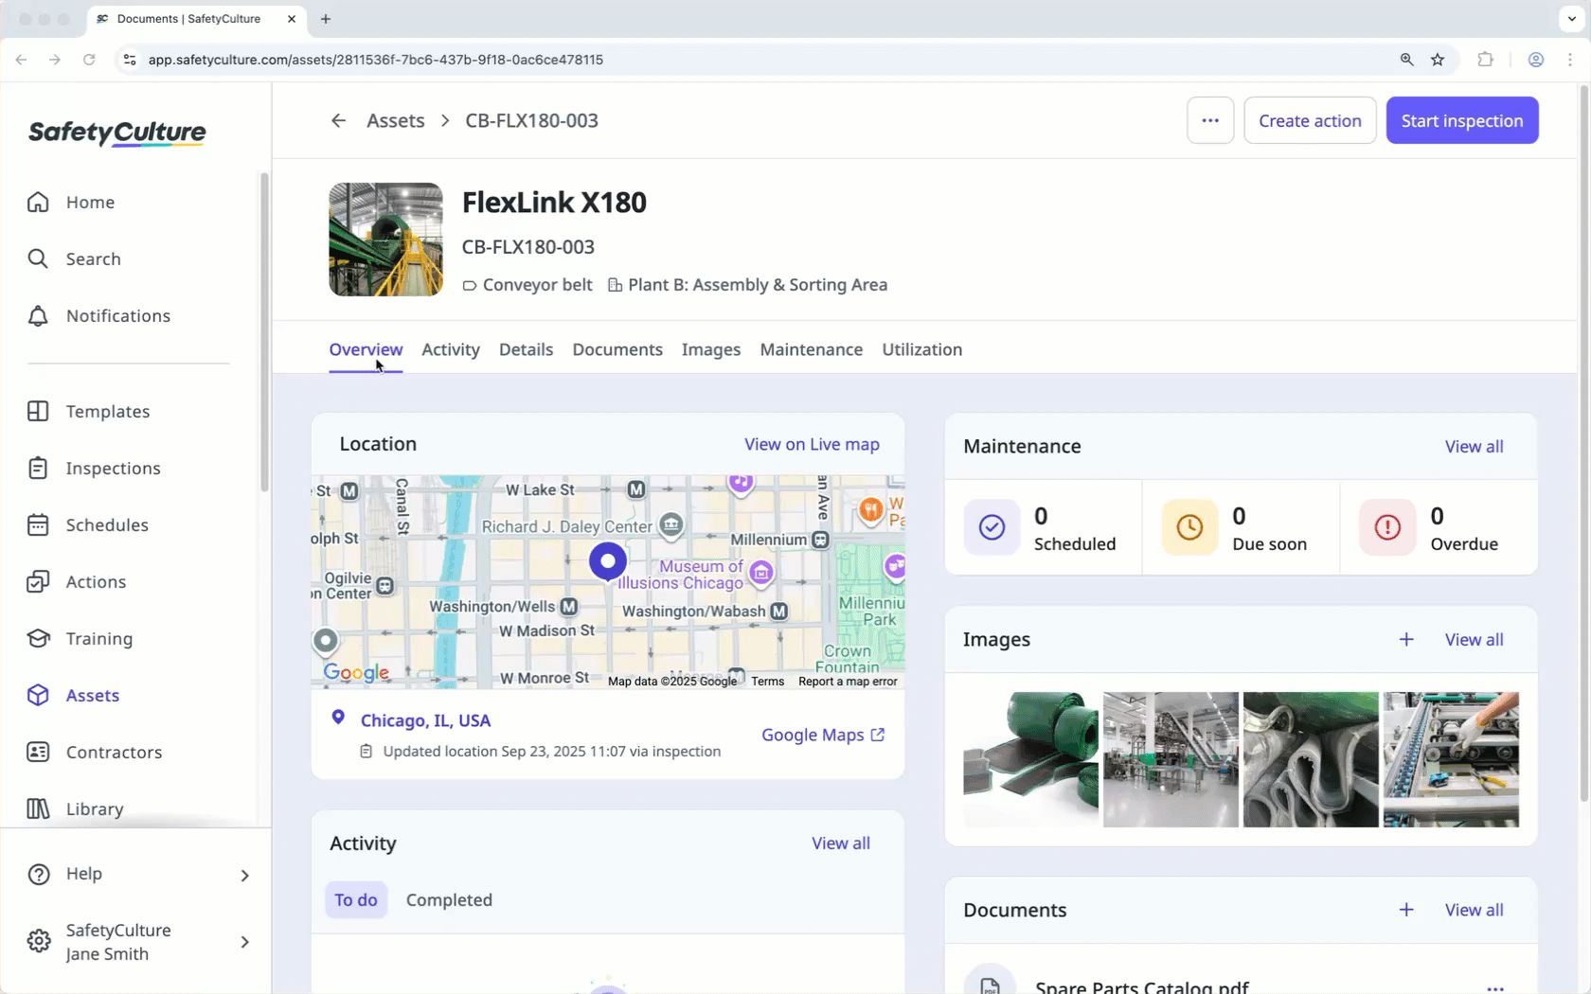The image size is (1591, 994).
Task: Click the Start inspection button
Action: tap(1462, 120)
